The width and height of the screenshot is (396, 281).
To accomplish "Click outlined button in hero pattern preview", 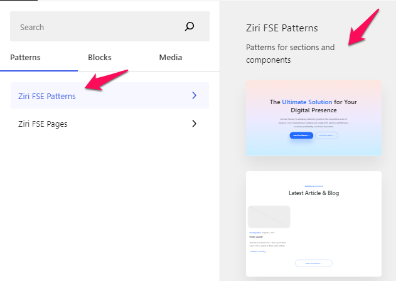I will [x=326, y=135].
